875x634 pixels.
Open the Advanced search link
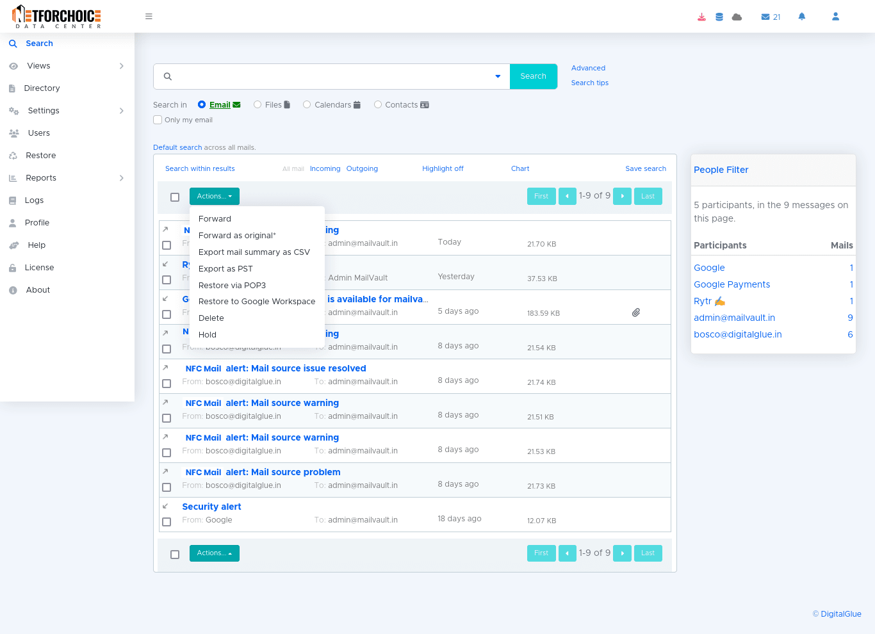click(588, 68)
